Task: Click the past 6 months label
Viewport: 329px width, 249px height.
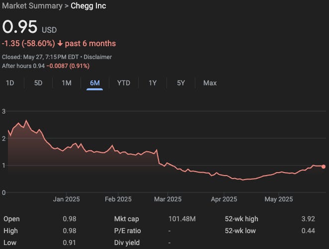Action: (90, 44)
